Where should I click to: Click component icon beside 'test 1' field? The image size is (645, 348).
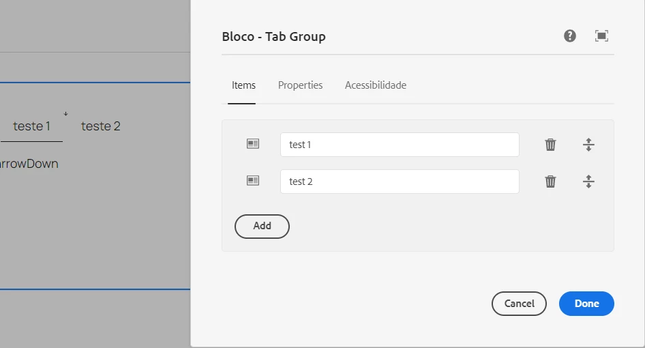pos(253,144)
